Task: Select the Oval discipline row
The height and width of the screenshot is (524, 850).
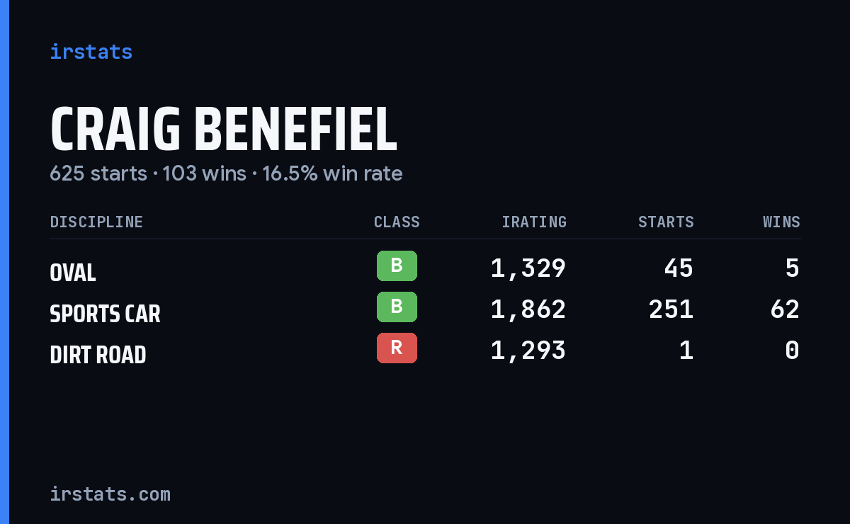Action: point(425,268)
